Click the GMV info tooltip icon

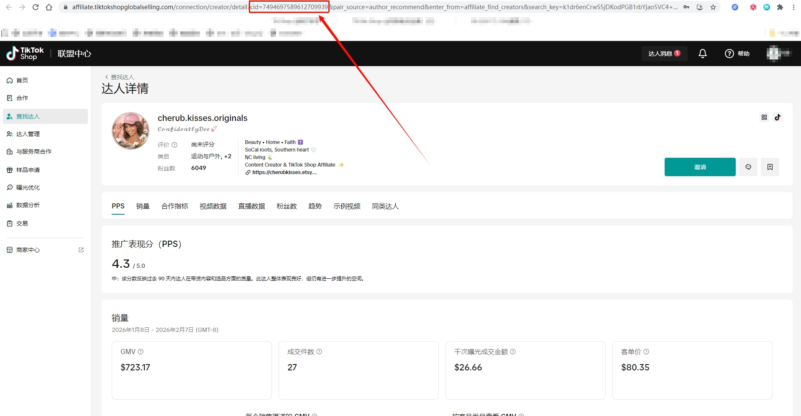click(x=141, y=352)
